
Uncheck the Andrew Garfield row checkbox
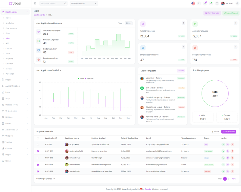[38, 151]
